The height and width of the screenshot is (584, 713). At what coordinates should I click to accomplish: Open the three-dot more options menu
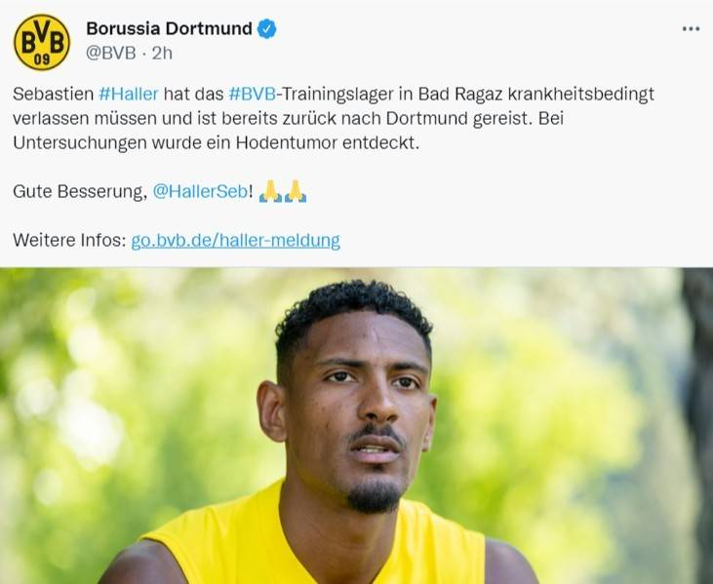pos(691,29)
